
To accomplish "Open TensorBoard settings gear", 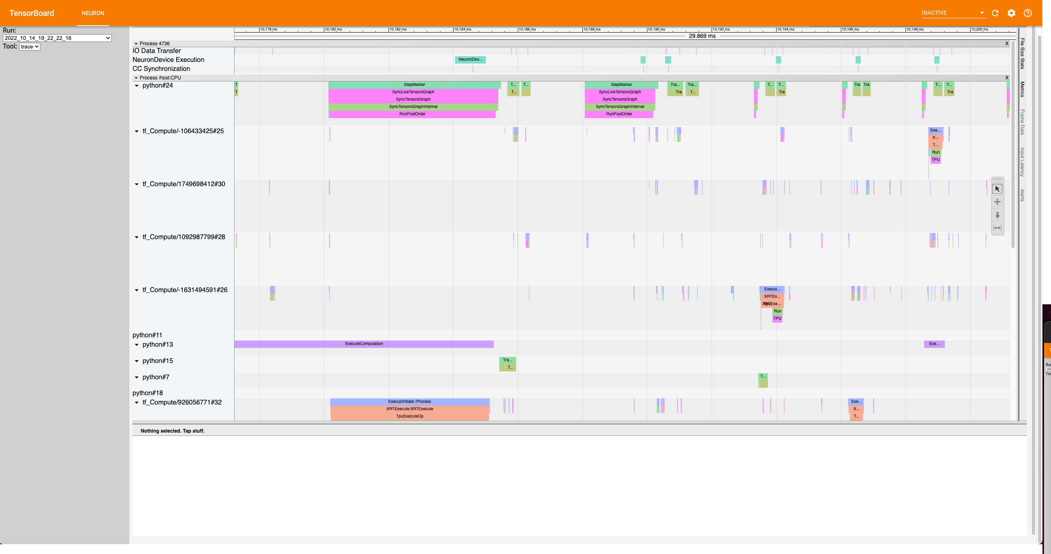I will pyautogui.click(x=1011, y=13).
